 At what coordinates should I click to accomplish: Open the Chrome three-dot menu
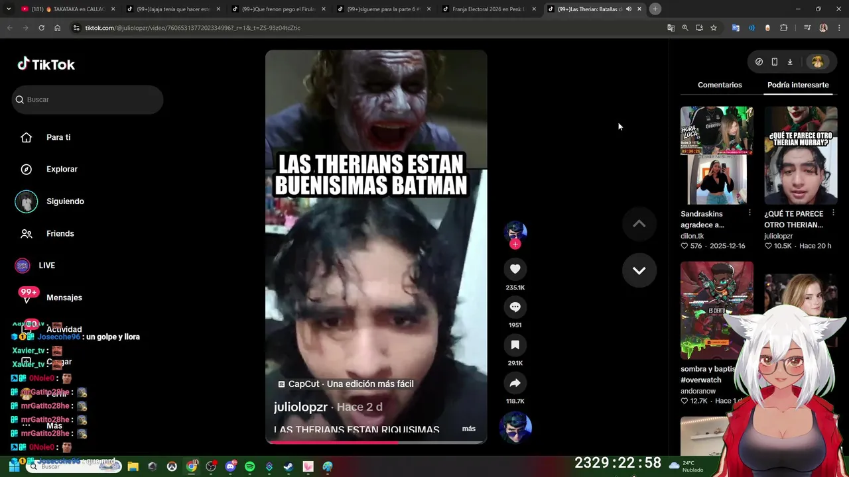coord(838,28)
